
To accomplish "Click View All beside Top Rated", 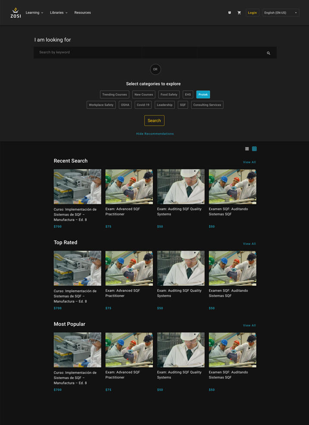I will pyautogui.click(x=249, y=244).
